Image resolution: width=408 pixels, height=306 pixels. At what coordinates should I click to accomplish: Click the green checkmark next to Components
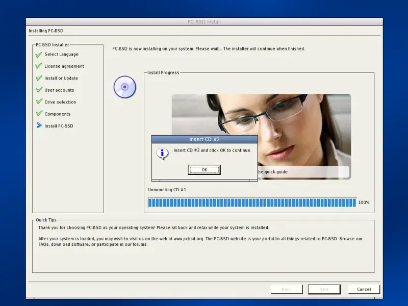click(x=39, y=114)
